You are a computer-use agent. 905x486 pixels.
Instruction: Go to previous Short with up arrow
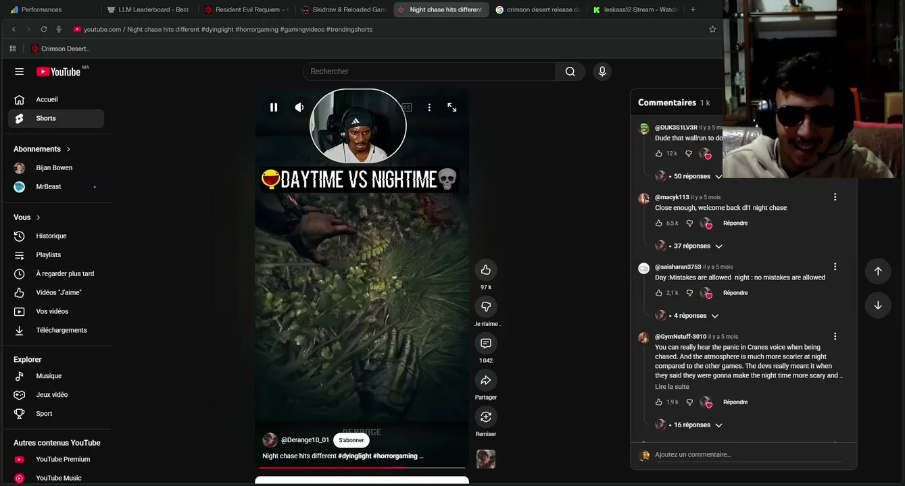click(x=878, y=271)
